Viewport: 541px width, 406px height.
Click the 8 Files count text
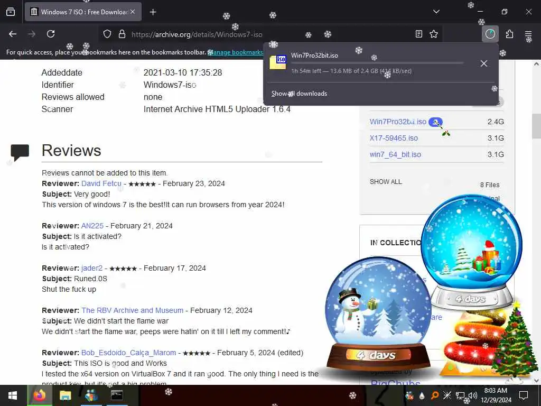click(490, 185)
